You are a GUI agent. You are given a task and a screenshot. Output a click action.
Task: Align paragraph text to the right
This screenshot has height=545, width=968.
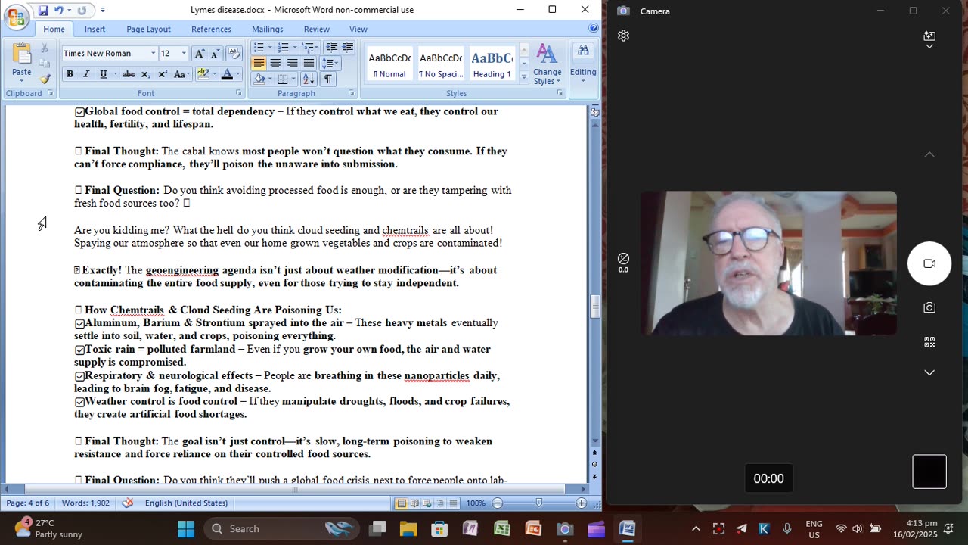pos(292,64)
